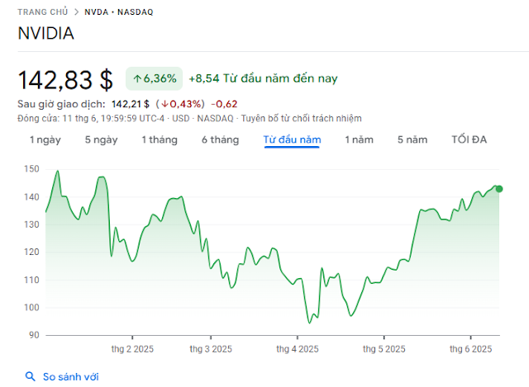Click the thg 2 2025 axis label
This screenshot has width=529, height=387.
(132, 349)
